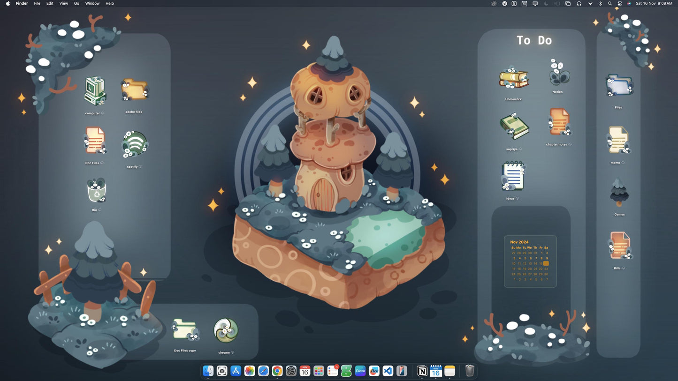Toggle Bluetooth in the menu bar

pyautogui.click(x=601, y=3)
